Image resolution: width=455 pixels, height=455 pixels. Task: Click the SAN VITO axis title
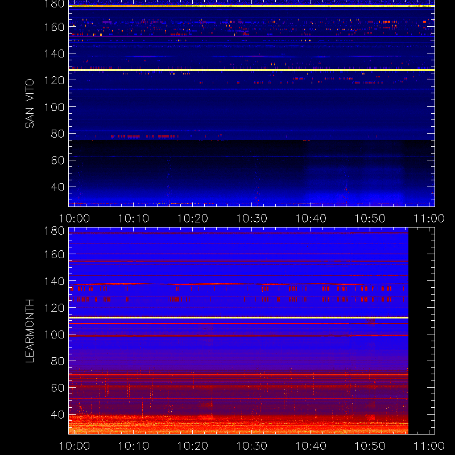click(x=30, y=104)
